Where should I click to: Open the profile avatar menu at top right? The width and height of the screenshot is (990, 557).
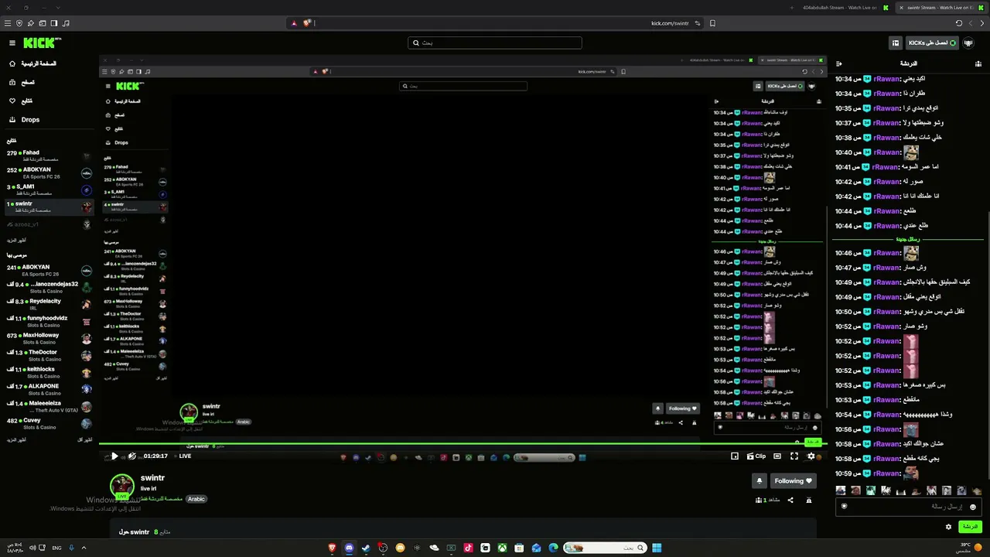point(968,43)
